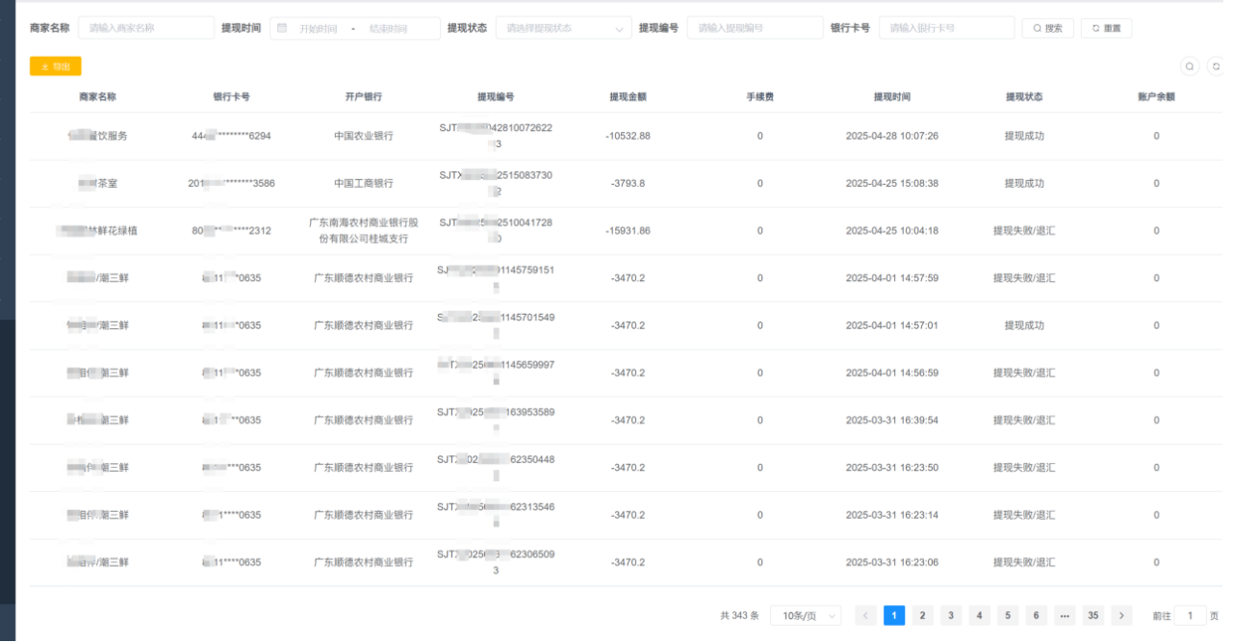Select current page 1 button

pyautogui.click(x=894, y=616)
